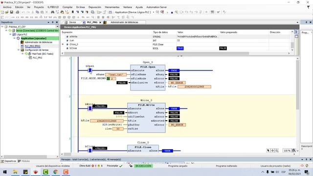Viewport: 313px width, 176px height.
Task: Click the blue TRUE value of bClose
Action: [x=180, y=48]
